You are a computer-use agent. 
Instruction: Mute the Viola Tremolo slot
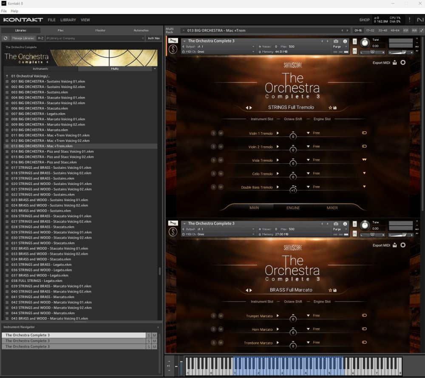[221, 160]
